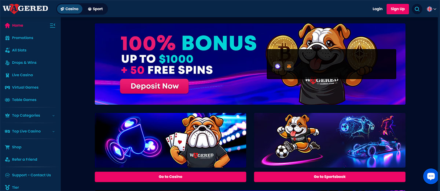Screen dimensions: 440x191
Task: Open the language flag dropdown
Action: tap(432, 9)
